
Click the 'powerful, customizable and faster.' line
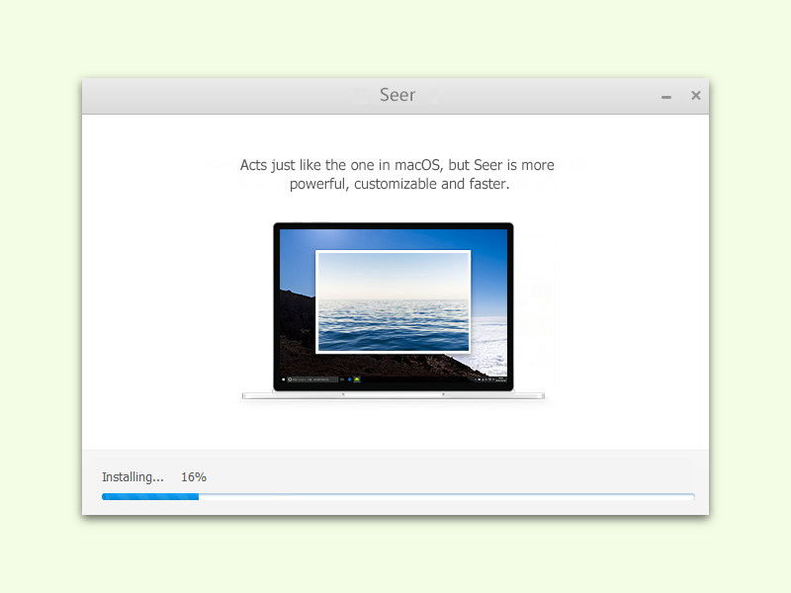pos(399,184)
